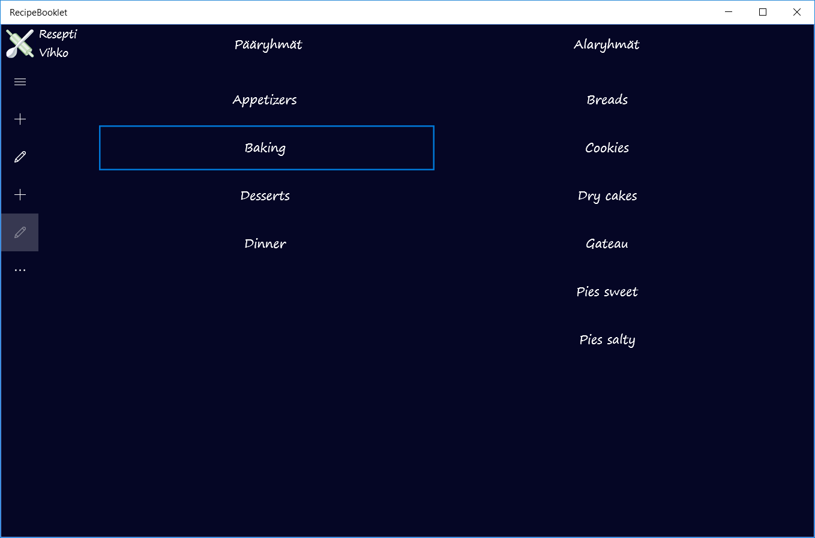
Task: Open the Dinner category
Action: tap(265, 244)
